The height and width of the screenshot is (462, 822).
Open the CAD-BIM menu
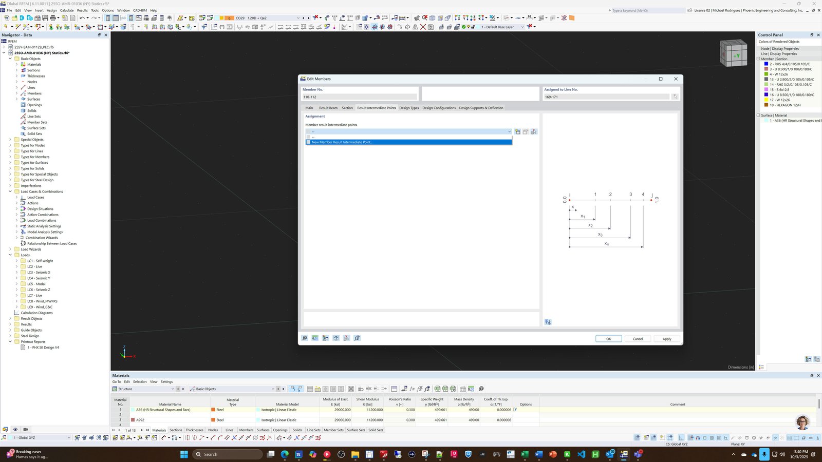[x=140, y=10]
